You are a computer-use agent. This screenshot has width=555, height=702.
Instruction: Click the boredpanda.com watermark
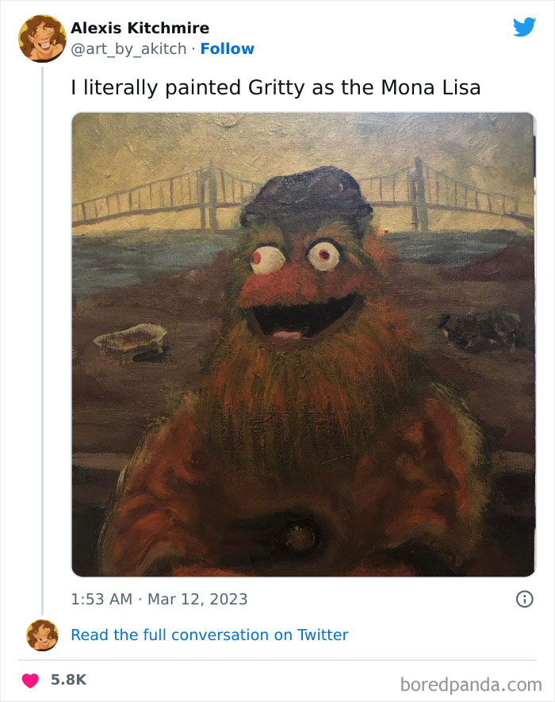click(469, 682)
